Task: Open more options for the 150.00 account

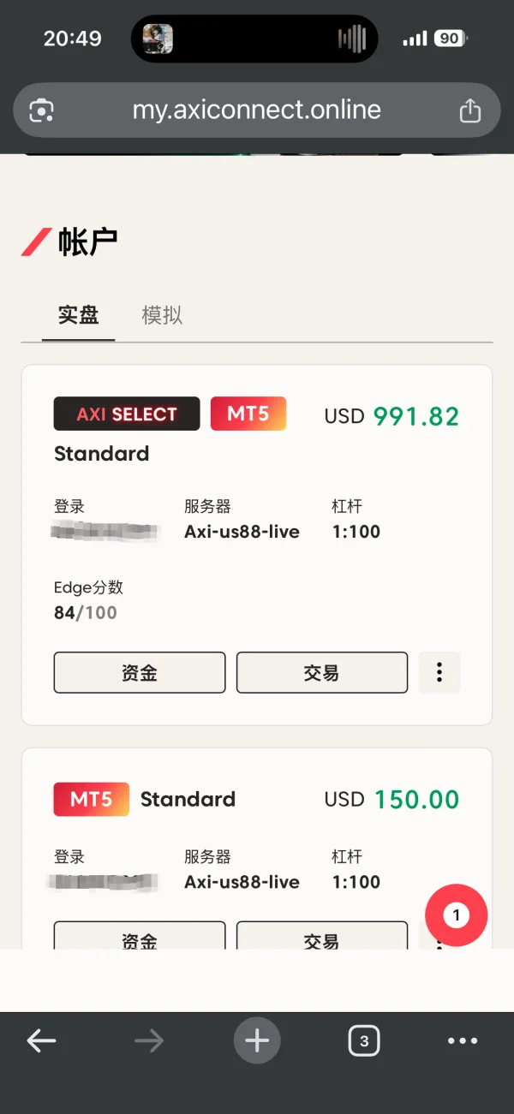Action: coord(439,942)
